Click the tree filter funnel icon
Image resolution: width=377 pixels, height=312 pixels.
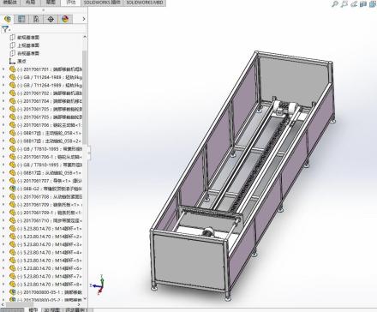coord(5,29)
